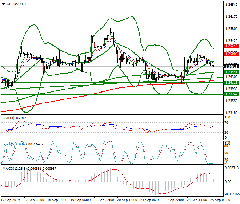Click the Stochastic 80 scale value
Image resolution: width=240 pixels, height=204 pixels.
(226, 146)
